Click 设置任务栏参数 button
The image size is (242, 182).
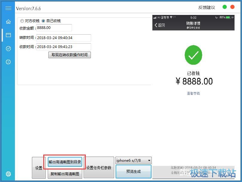tap(99, 167)
